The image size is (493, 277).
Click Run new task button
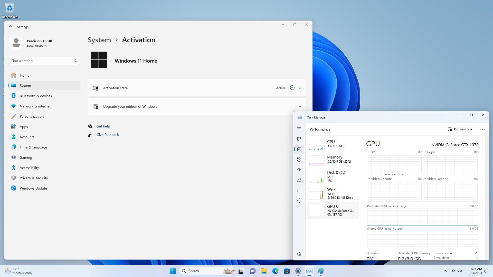460,129
